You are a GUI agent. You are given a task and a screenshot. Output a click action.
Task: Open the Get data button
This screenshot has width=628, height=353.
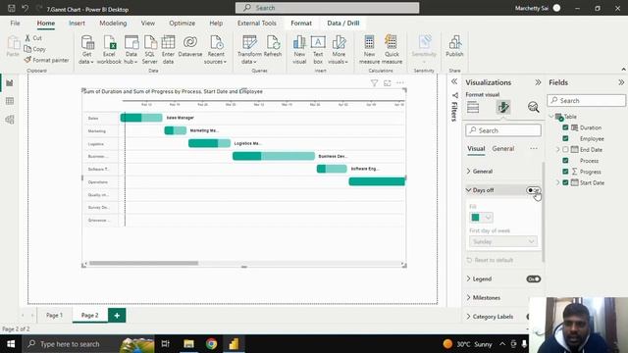86,50
